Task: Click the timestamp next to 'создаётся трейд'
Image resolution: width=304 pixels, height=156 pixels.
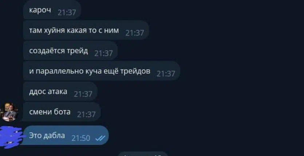Action: coord(103,54)
